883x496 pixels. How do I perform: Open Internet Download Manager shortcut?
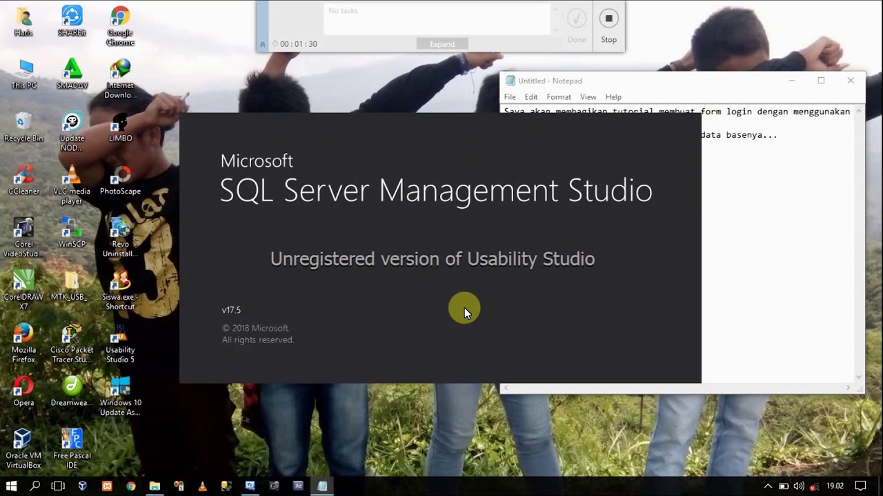point(120,79)
